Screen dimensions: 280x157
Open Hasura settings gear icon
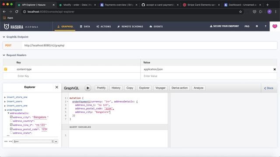click(257, 26)
